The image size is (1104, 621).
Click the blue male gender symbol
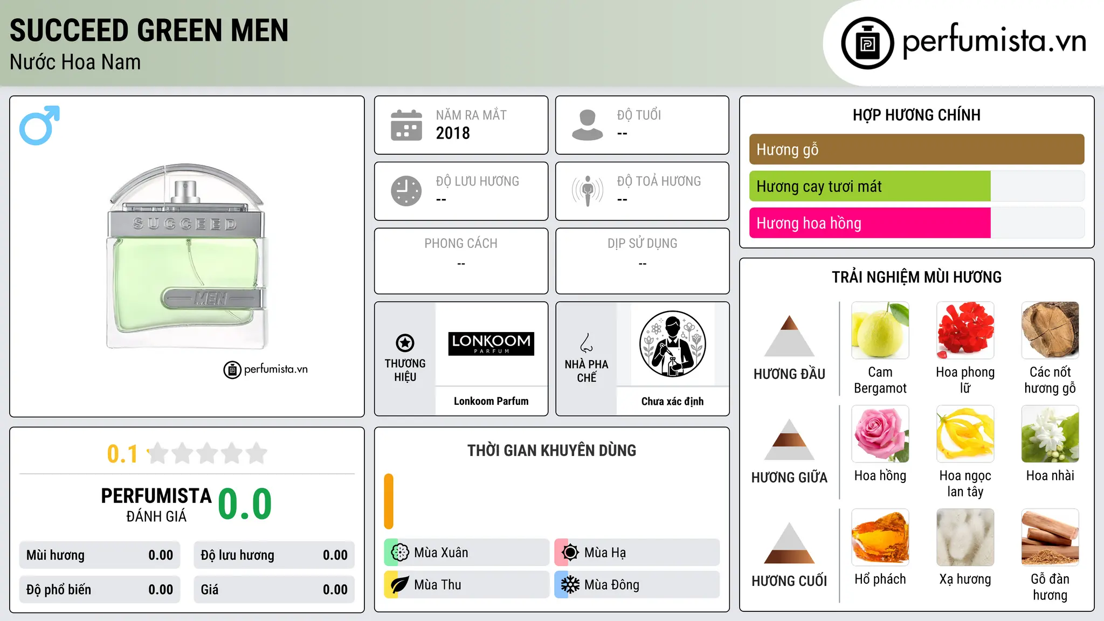[x=39, y=125]
